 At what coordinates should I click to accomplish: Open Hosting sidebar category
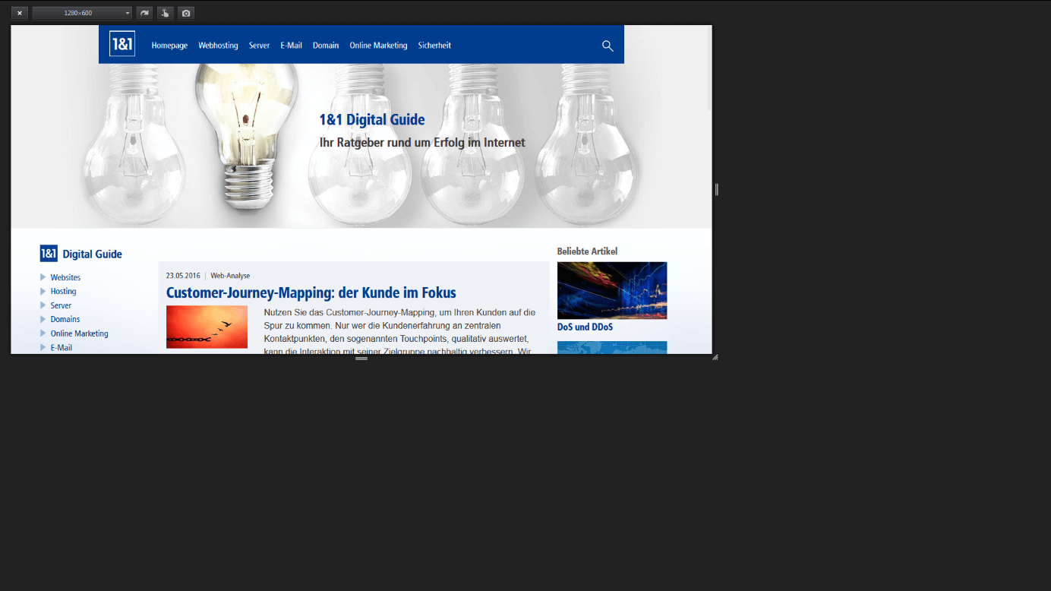(x=63, y=291)
